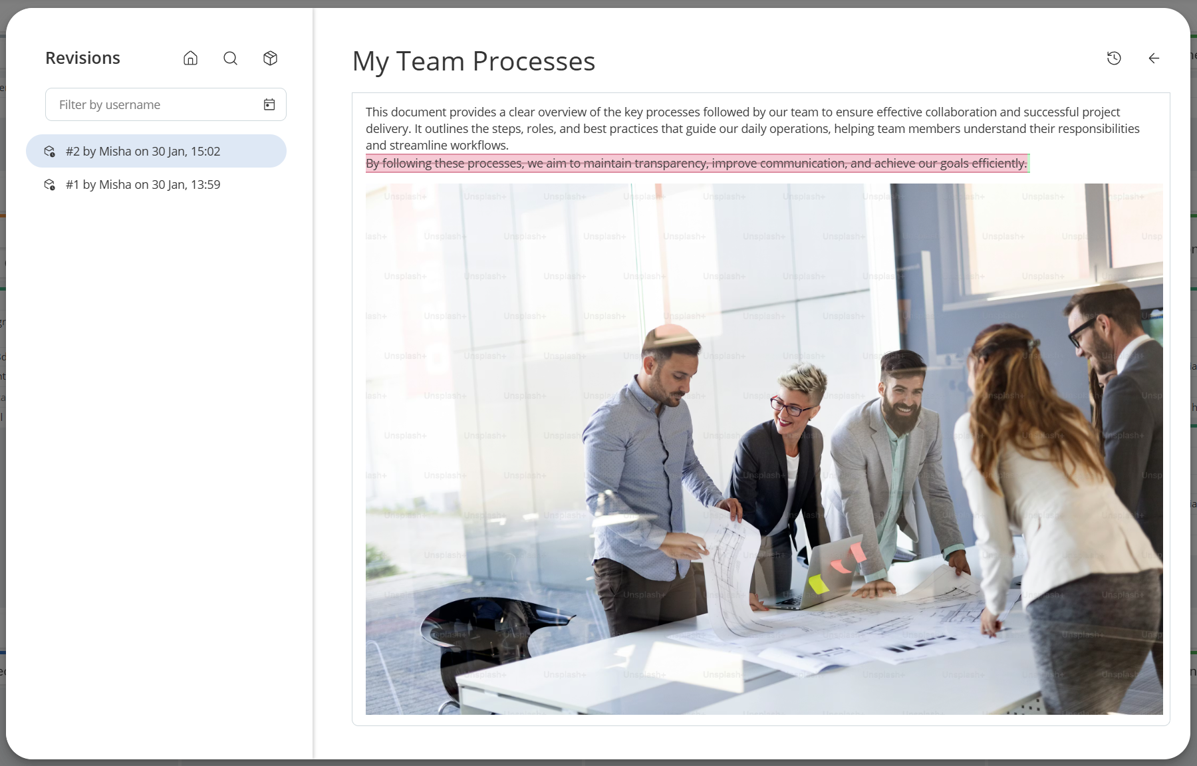Click the introductory paragraph text
1197x766 pixels.
pyautogui.click(x=751, y=128)
